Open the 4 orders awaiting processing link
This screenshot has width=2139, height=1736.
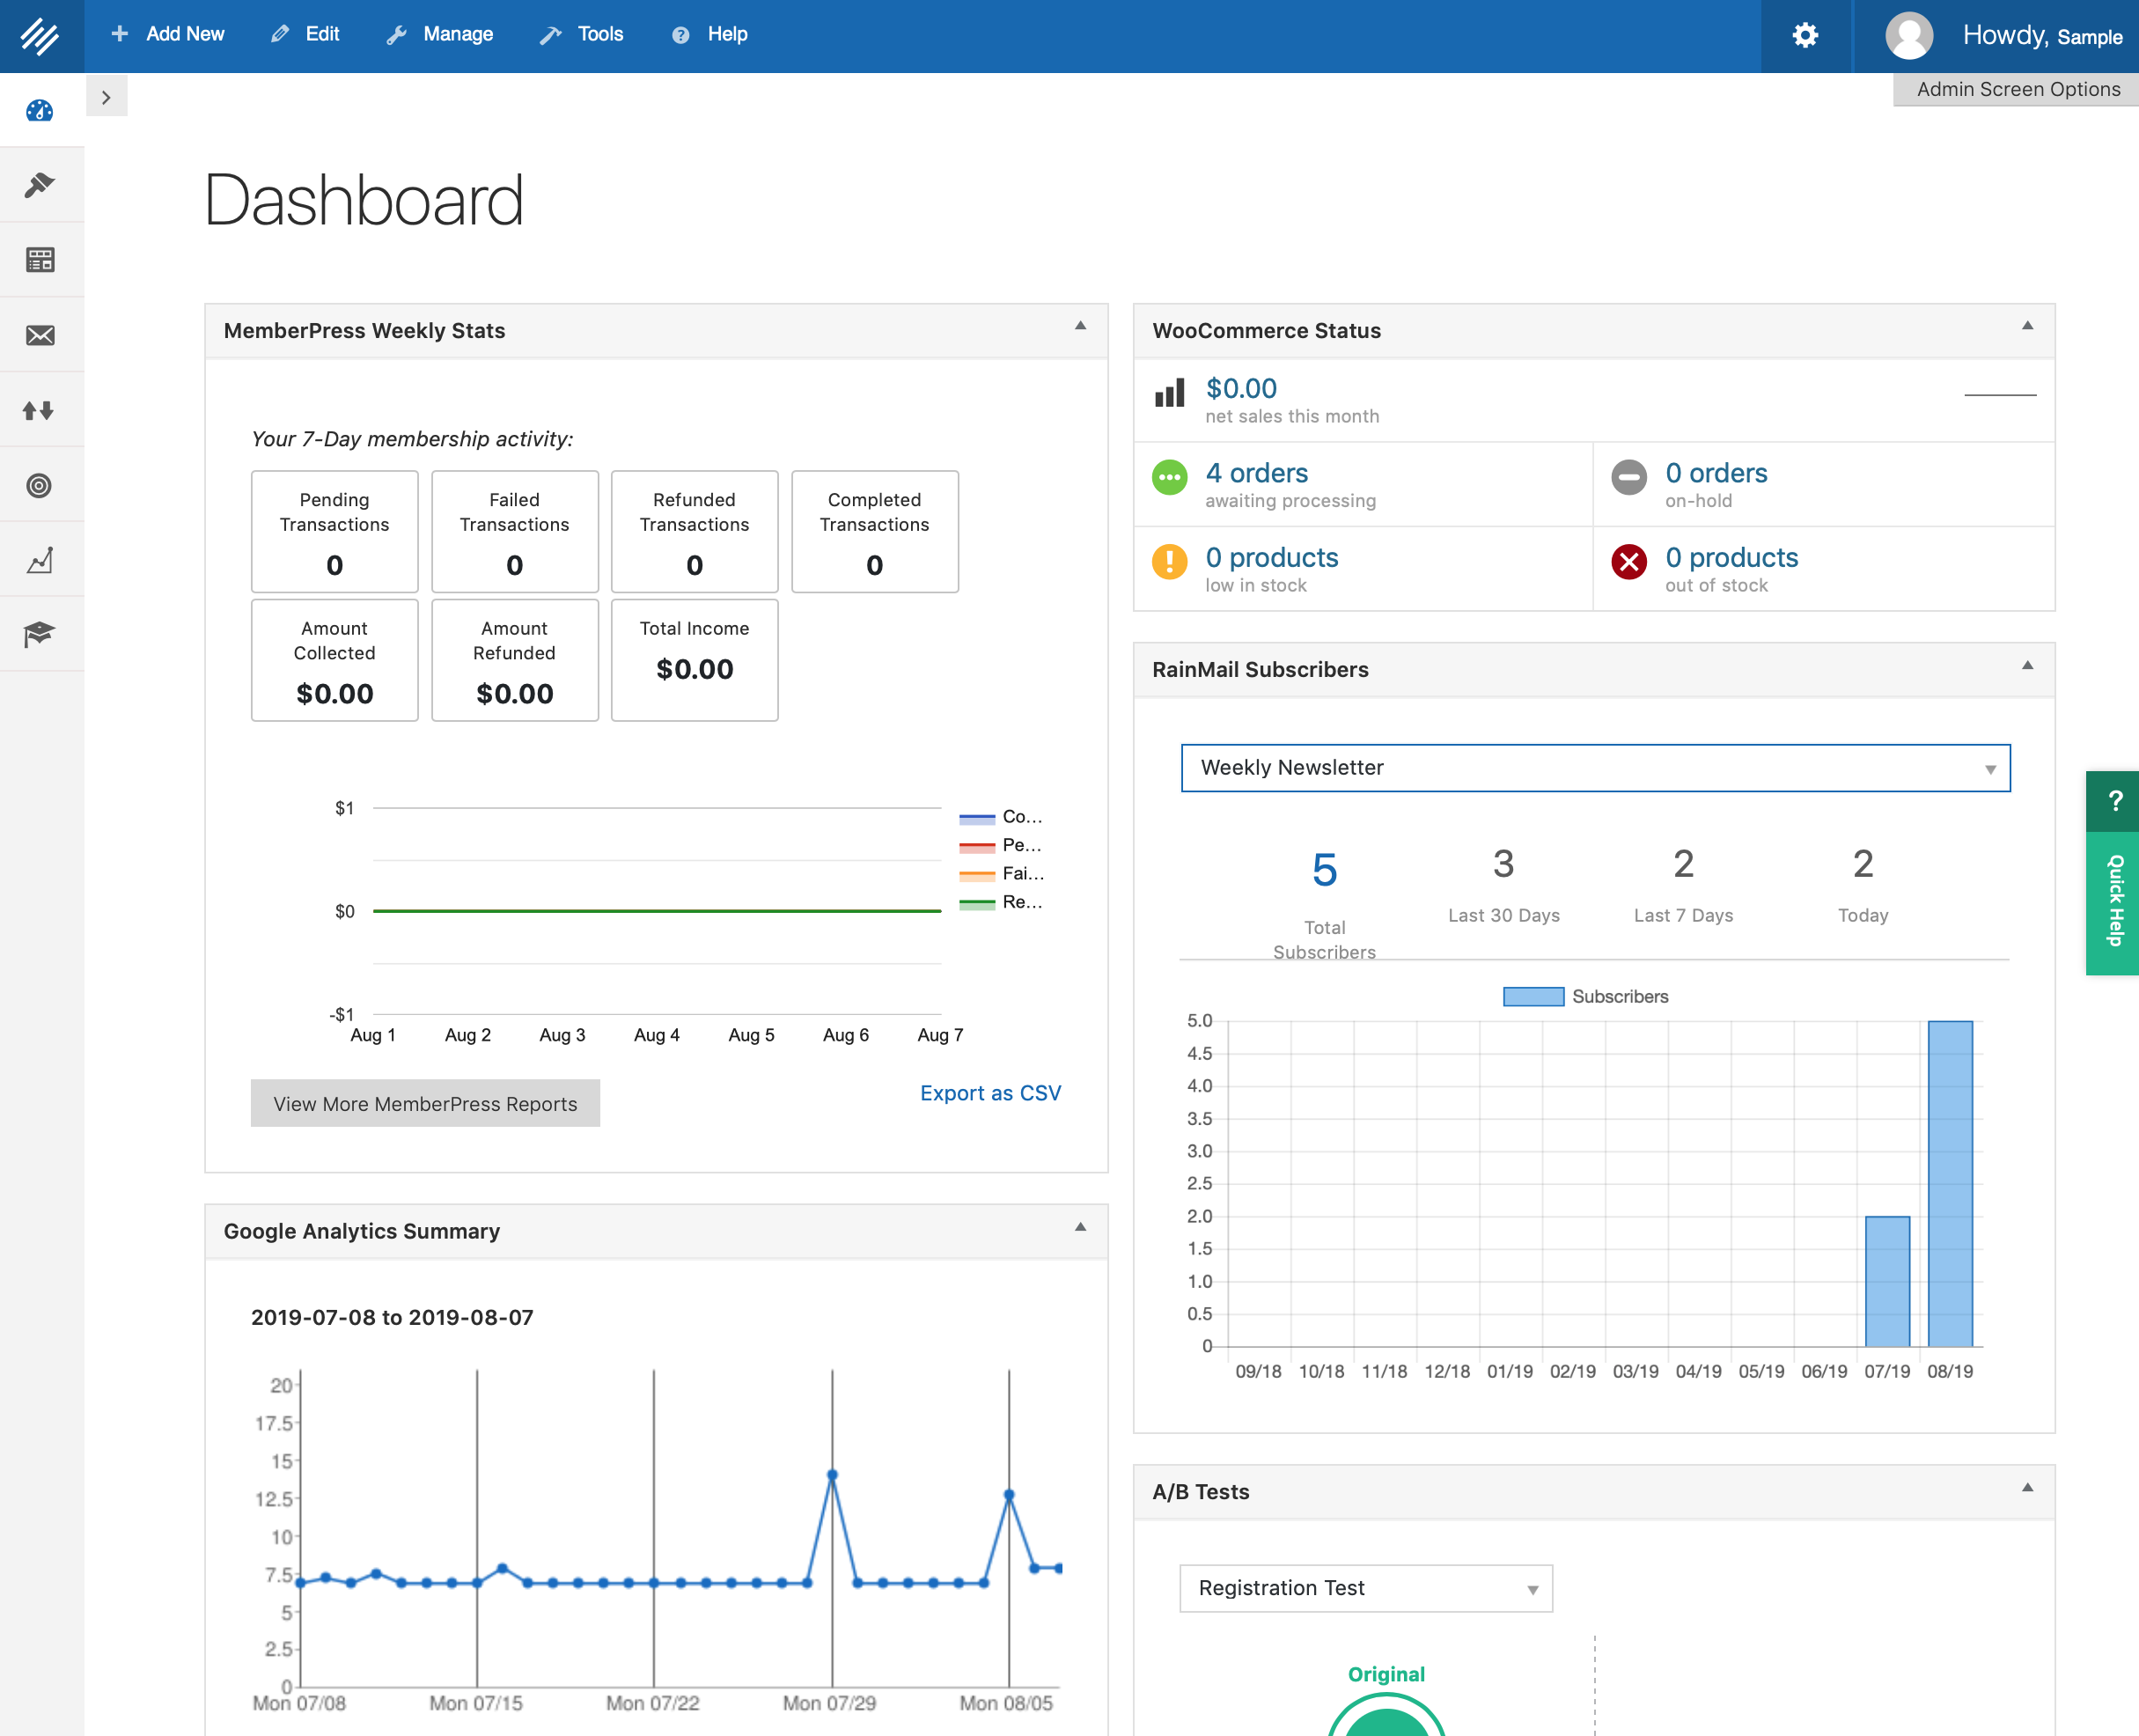[x=1257, y=473]
